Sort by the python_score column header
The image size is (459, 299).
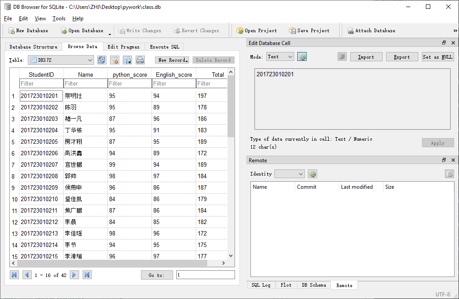[x=130, y=75]
